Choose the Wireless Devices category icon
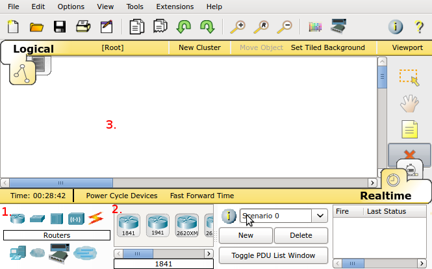 click(x=76, y=218)
